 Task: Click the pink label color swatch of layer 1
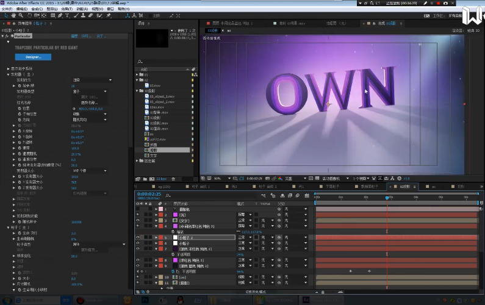coord(159,209)
